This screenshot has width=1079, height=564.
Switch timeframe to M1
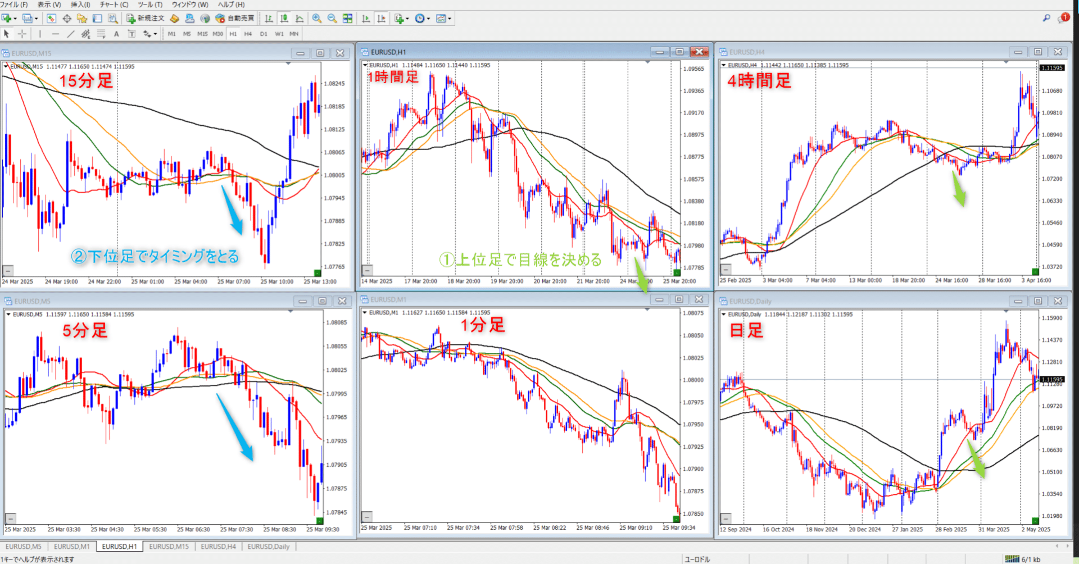pos(171,34)
